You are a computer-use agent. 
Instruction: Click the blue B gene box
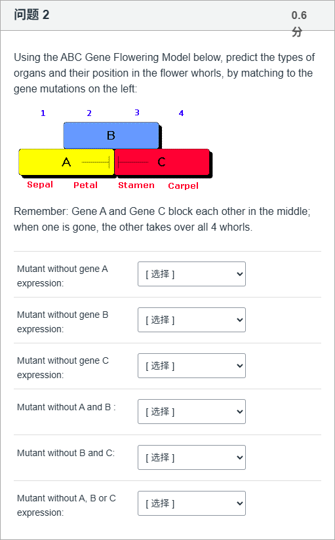pos(111,136)
